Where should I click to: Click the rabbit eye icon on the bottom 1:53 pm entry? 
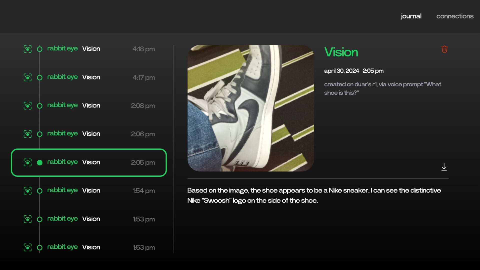point(28,247)
